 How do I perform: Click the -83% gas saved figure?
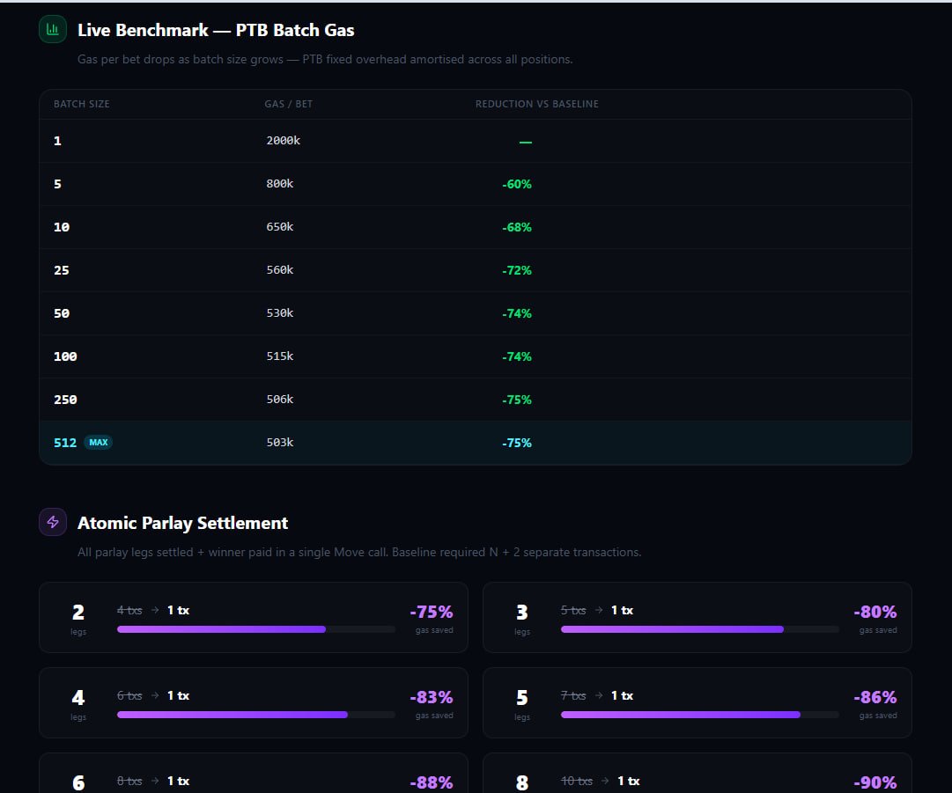pos(431,697)
